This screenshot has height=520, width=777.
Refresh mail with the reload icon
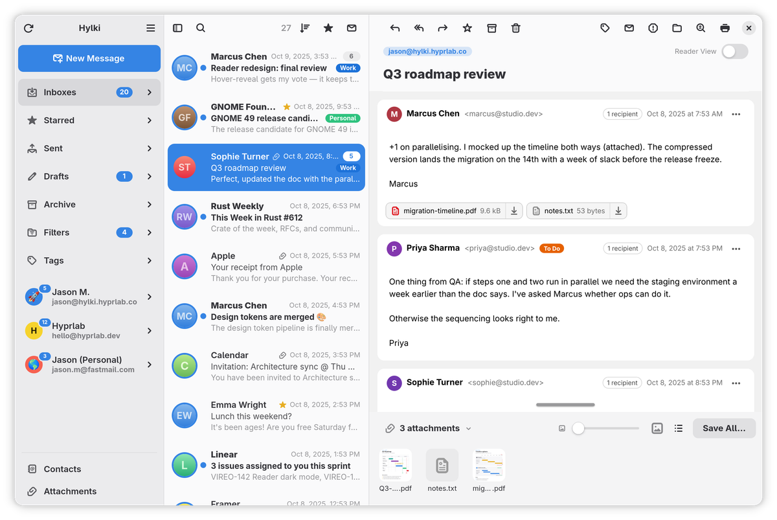click(x=28, y=28)
